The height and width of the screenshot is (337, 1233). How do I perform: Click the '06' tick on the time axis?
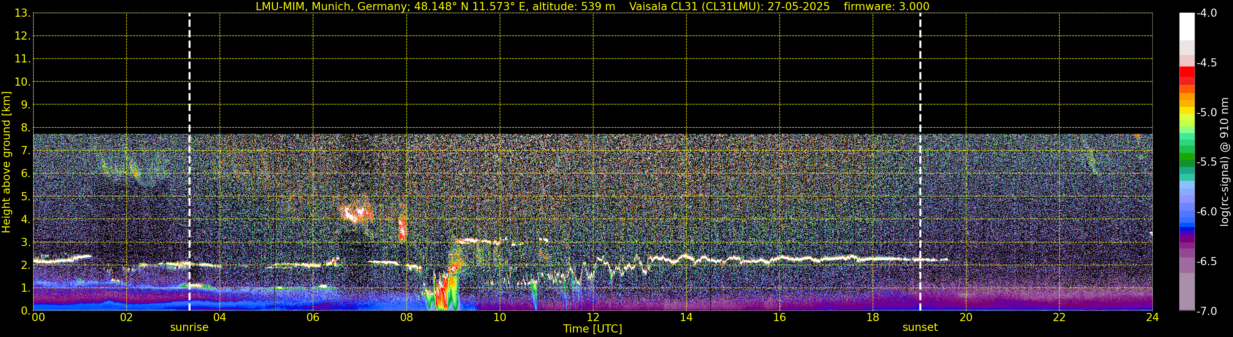click(x=313, y=317)
